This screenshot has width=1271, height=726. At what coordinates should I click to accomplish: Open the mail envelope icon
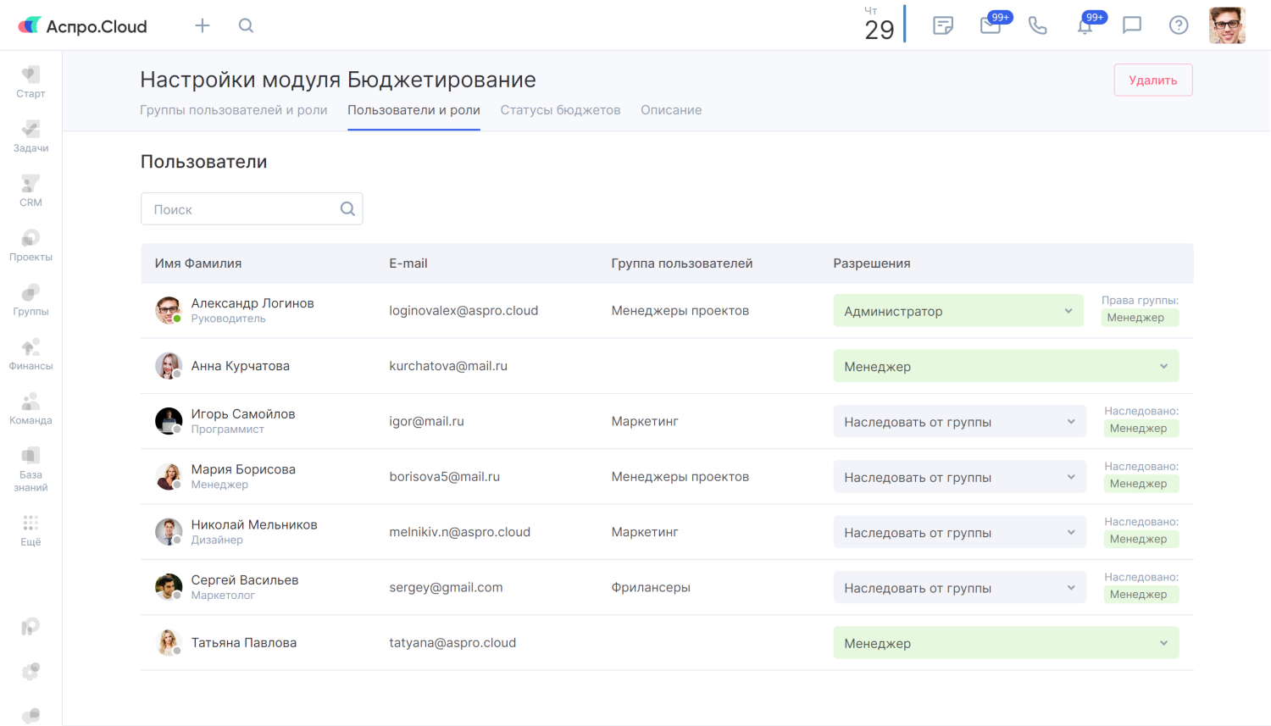tap(991, 25)
